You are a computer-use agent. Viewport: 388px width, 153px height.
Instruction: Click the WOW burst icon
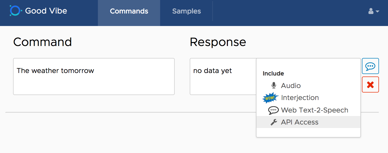(270, 98)
